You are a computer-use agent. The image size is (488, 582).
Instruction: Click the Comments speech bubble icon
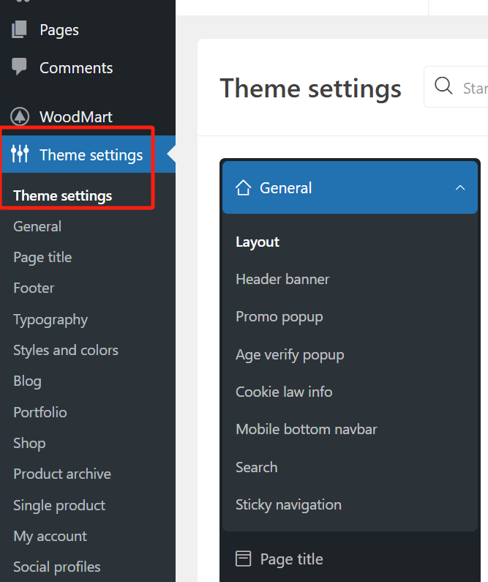[x=20, y=67]
